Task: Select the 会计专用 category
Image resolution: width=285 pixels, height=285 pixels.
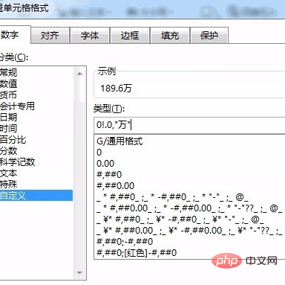Action: tap(36, 106)
